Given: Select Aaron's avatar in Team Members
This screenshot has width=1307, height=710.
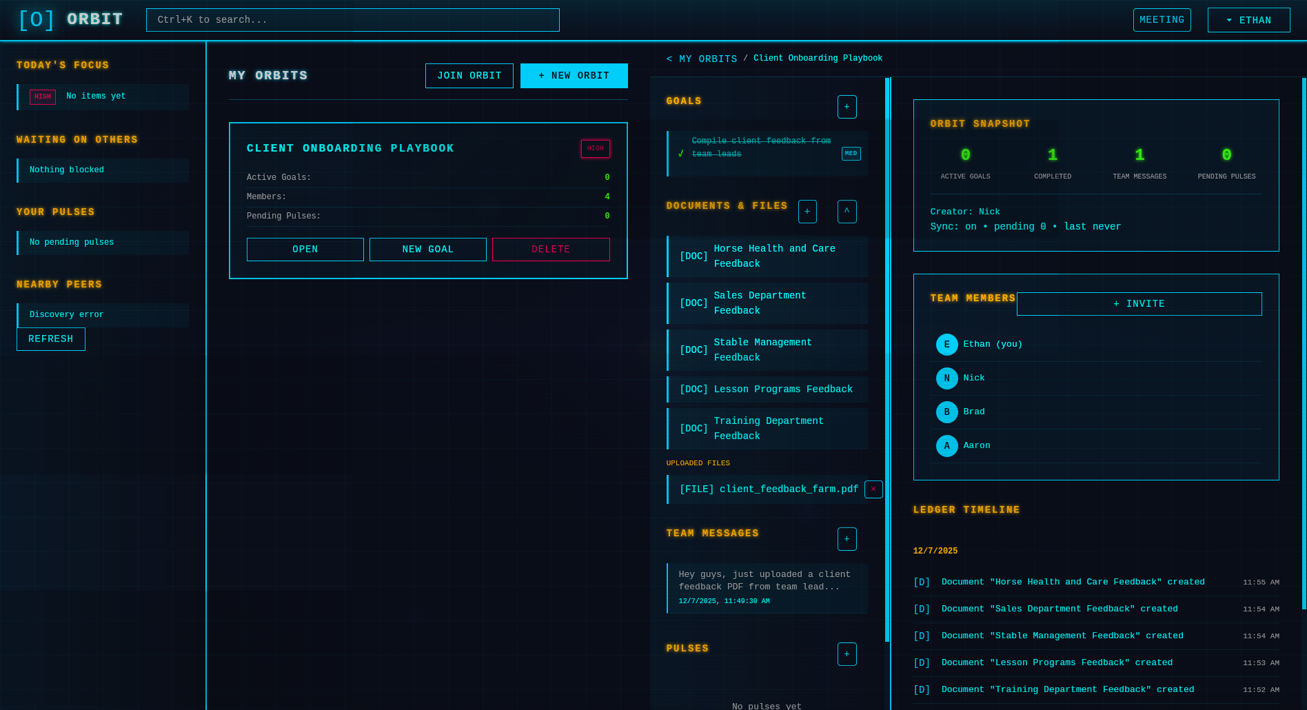Looking at the screenshot, I should point(946,445).
